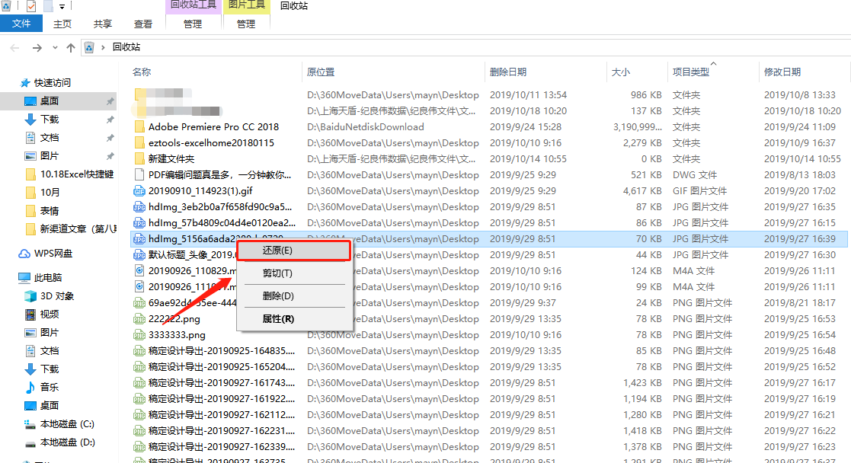Click the forward navigation arrow
Screen dimensions: 851x463
37,48
